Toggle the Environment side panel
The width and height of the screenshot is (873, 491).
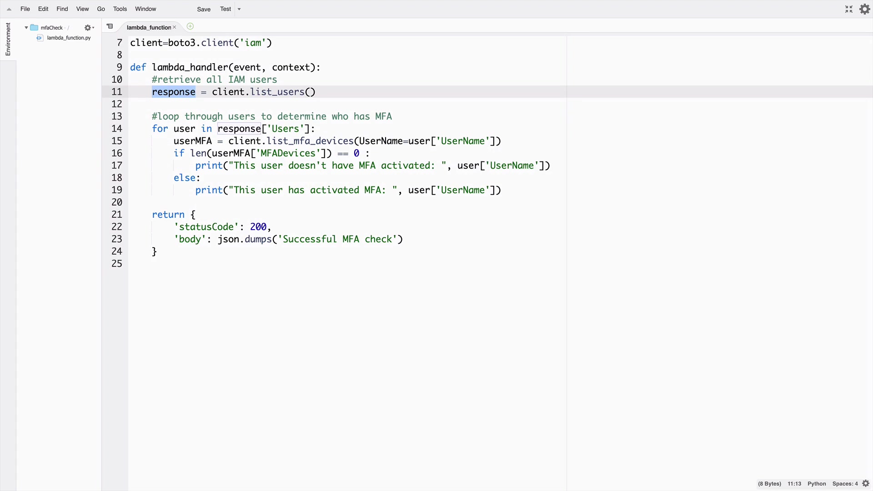tap(8, 39)
